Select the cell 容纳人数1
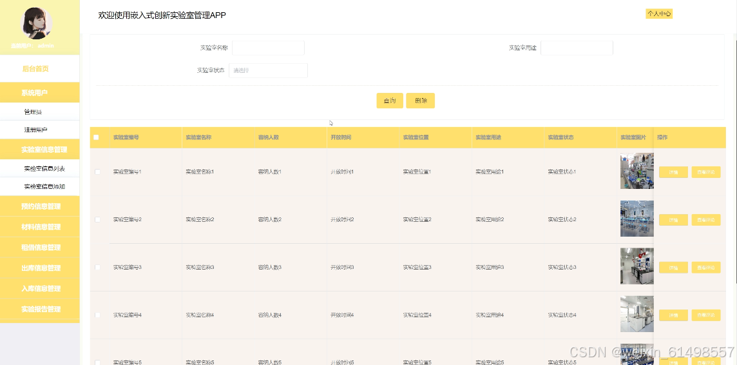The height and width of the screenshot is (365, 737). (x=270, y=172)
